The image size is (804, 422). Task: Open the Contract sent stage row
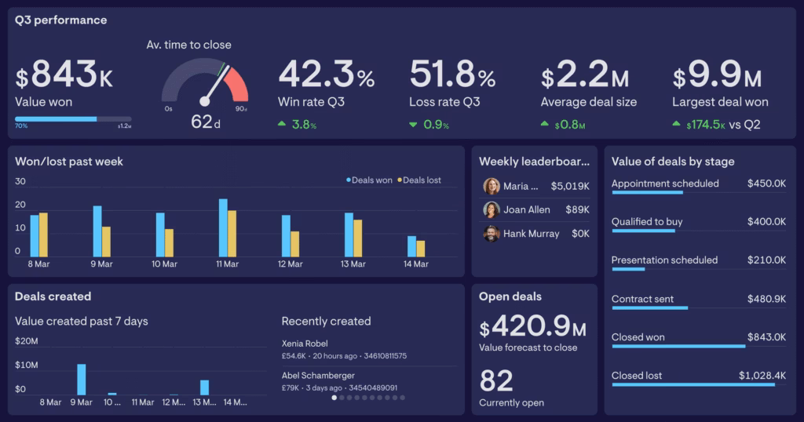pos(698,300)
